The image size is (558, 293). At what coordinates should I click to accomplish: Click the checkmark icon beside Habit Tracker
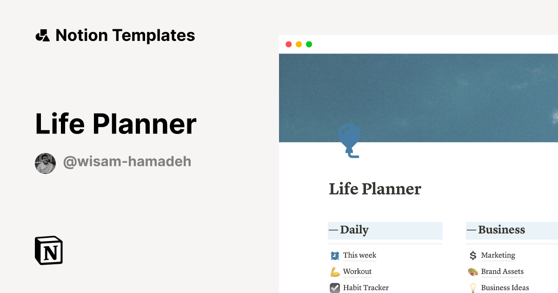[335, 288]
